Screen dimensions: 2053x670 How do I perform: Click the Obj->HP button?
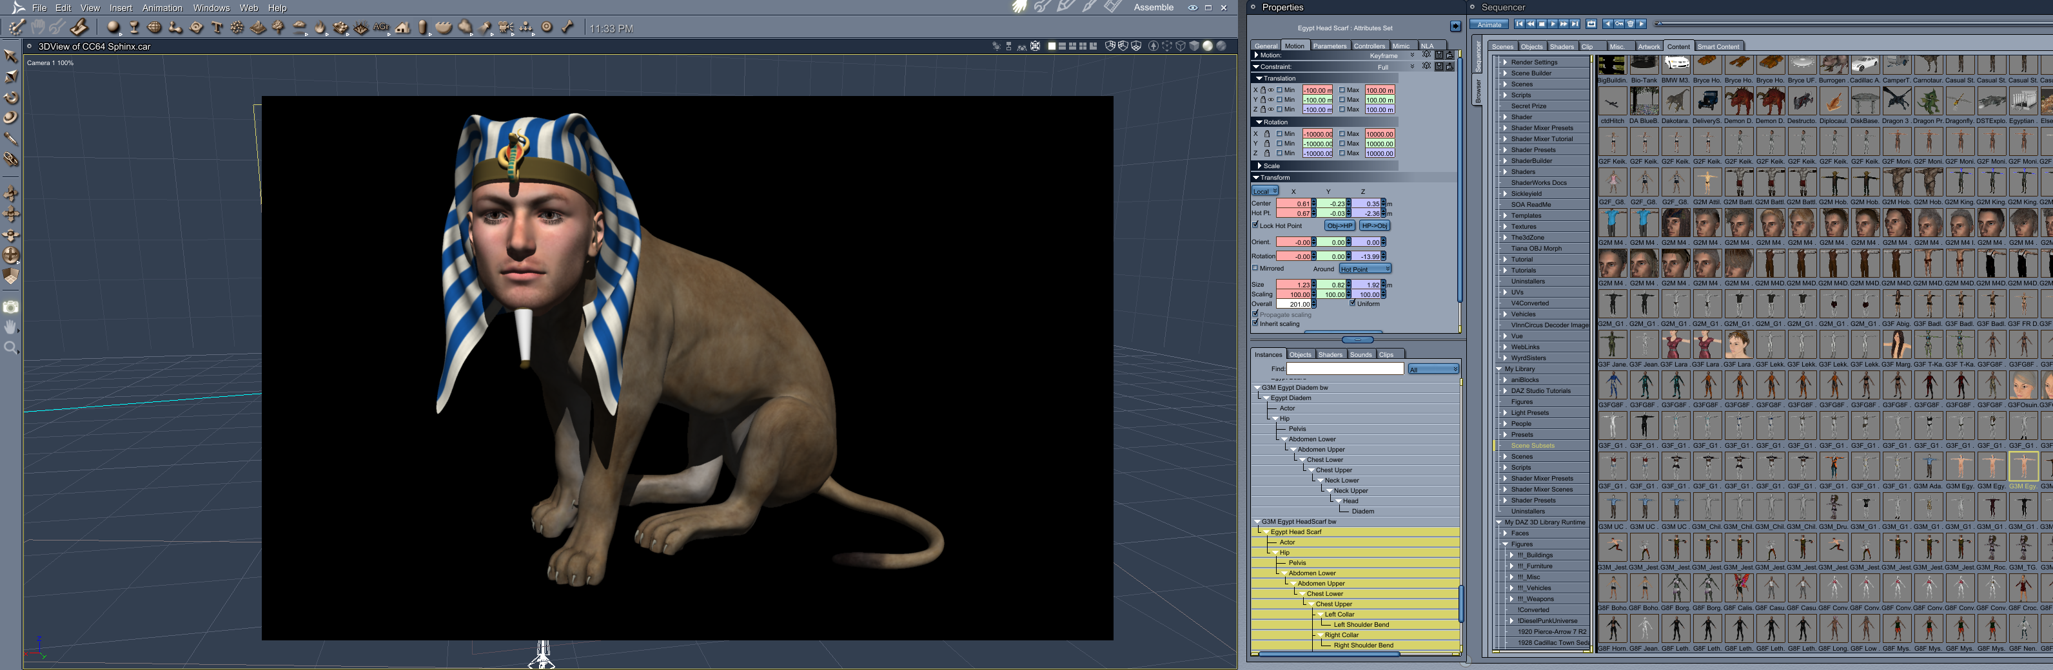point(1339,226)
